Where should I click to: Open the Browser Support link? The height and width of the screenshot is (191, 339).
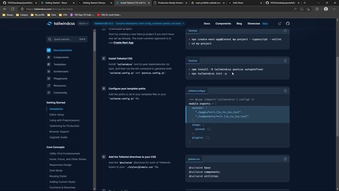pyautogui.click(x=59, y=132)
